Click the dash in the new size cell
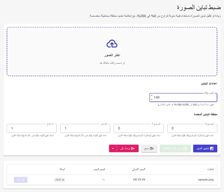Screen dimensions: 224x192 click(104, 180)
